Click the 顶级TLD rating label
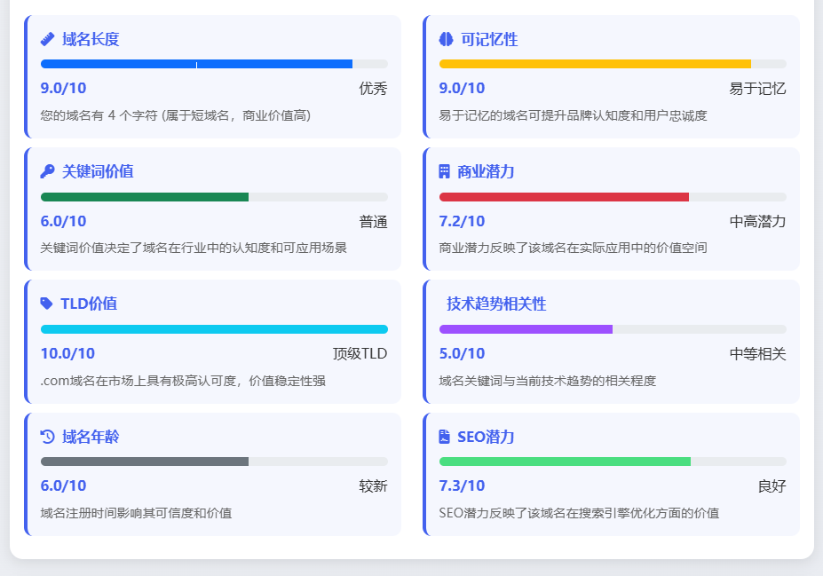 coord(360,353)
